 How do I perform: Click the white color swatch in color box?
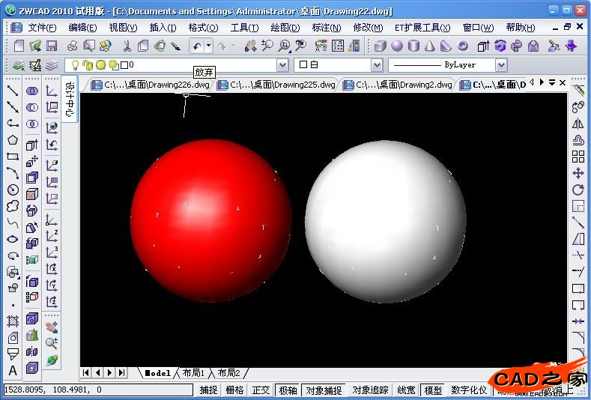tap(303, 65)
